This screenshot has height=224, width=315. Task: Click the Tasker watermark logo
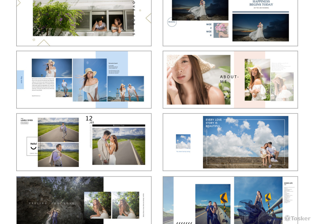tap(297, 218)
